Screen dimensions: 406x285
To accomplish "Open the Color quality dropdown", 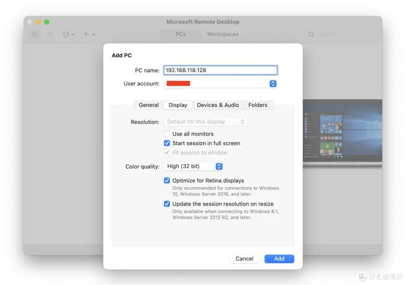I will (194, 166).
